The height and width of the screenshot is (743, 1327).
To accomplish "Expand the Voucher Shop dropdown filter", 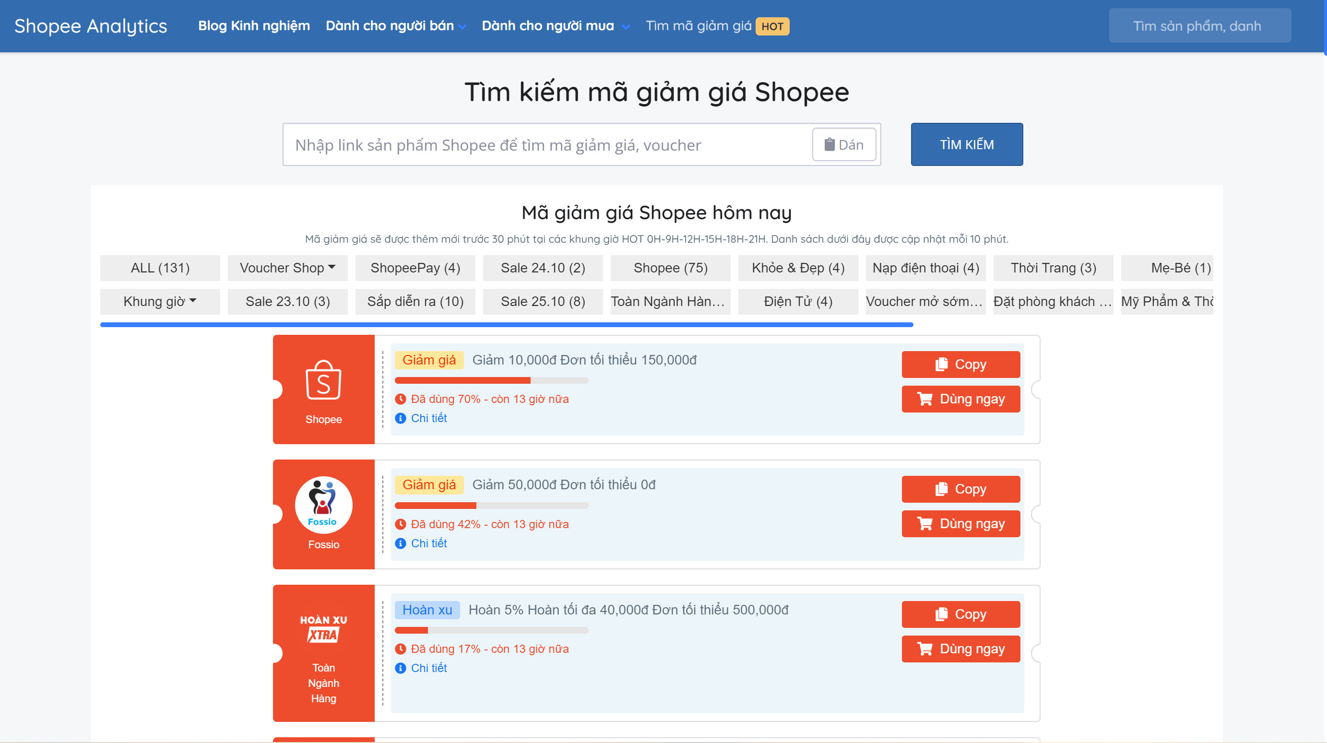I will (x=287, y=268).
